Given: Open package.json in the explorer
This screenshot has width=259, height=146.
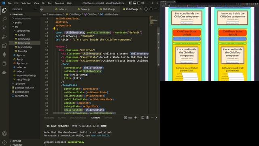Looking at the screenshot, I should click(22, 92).
